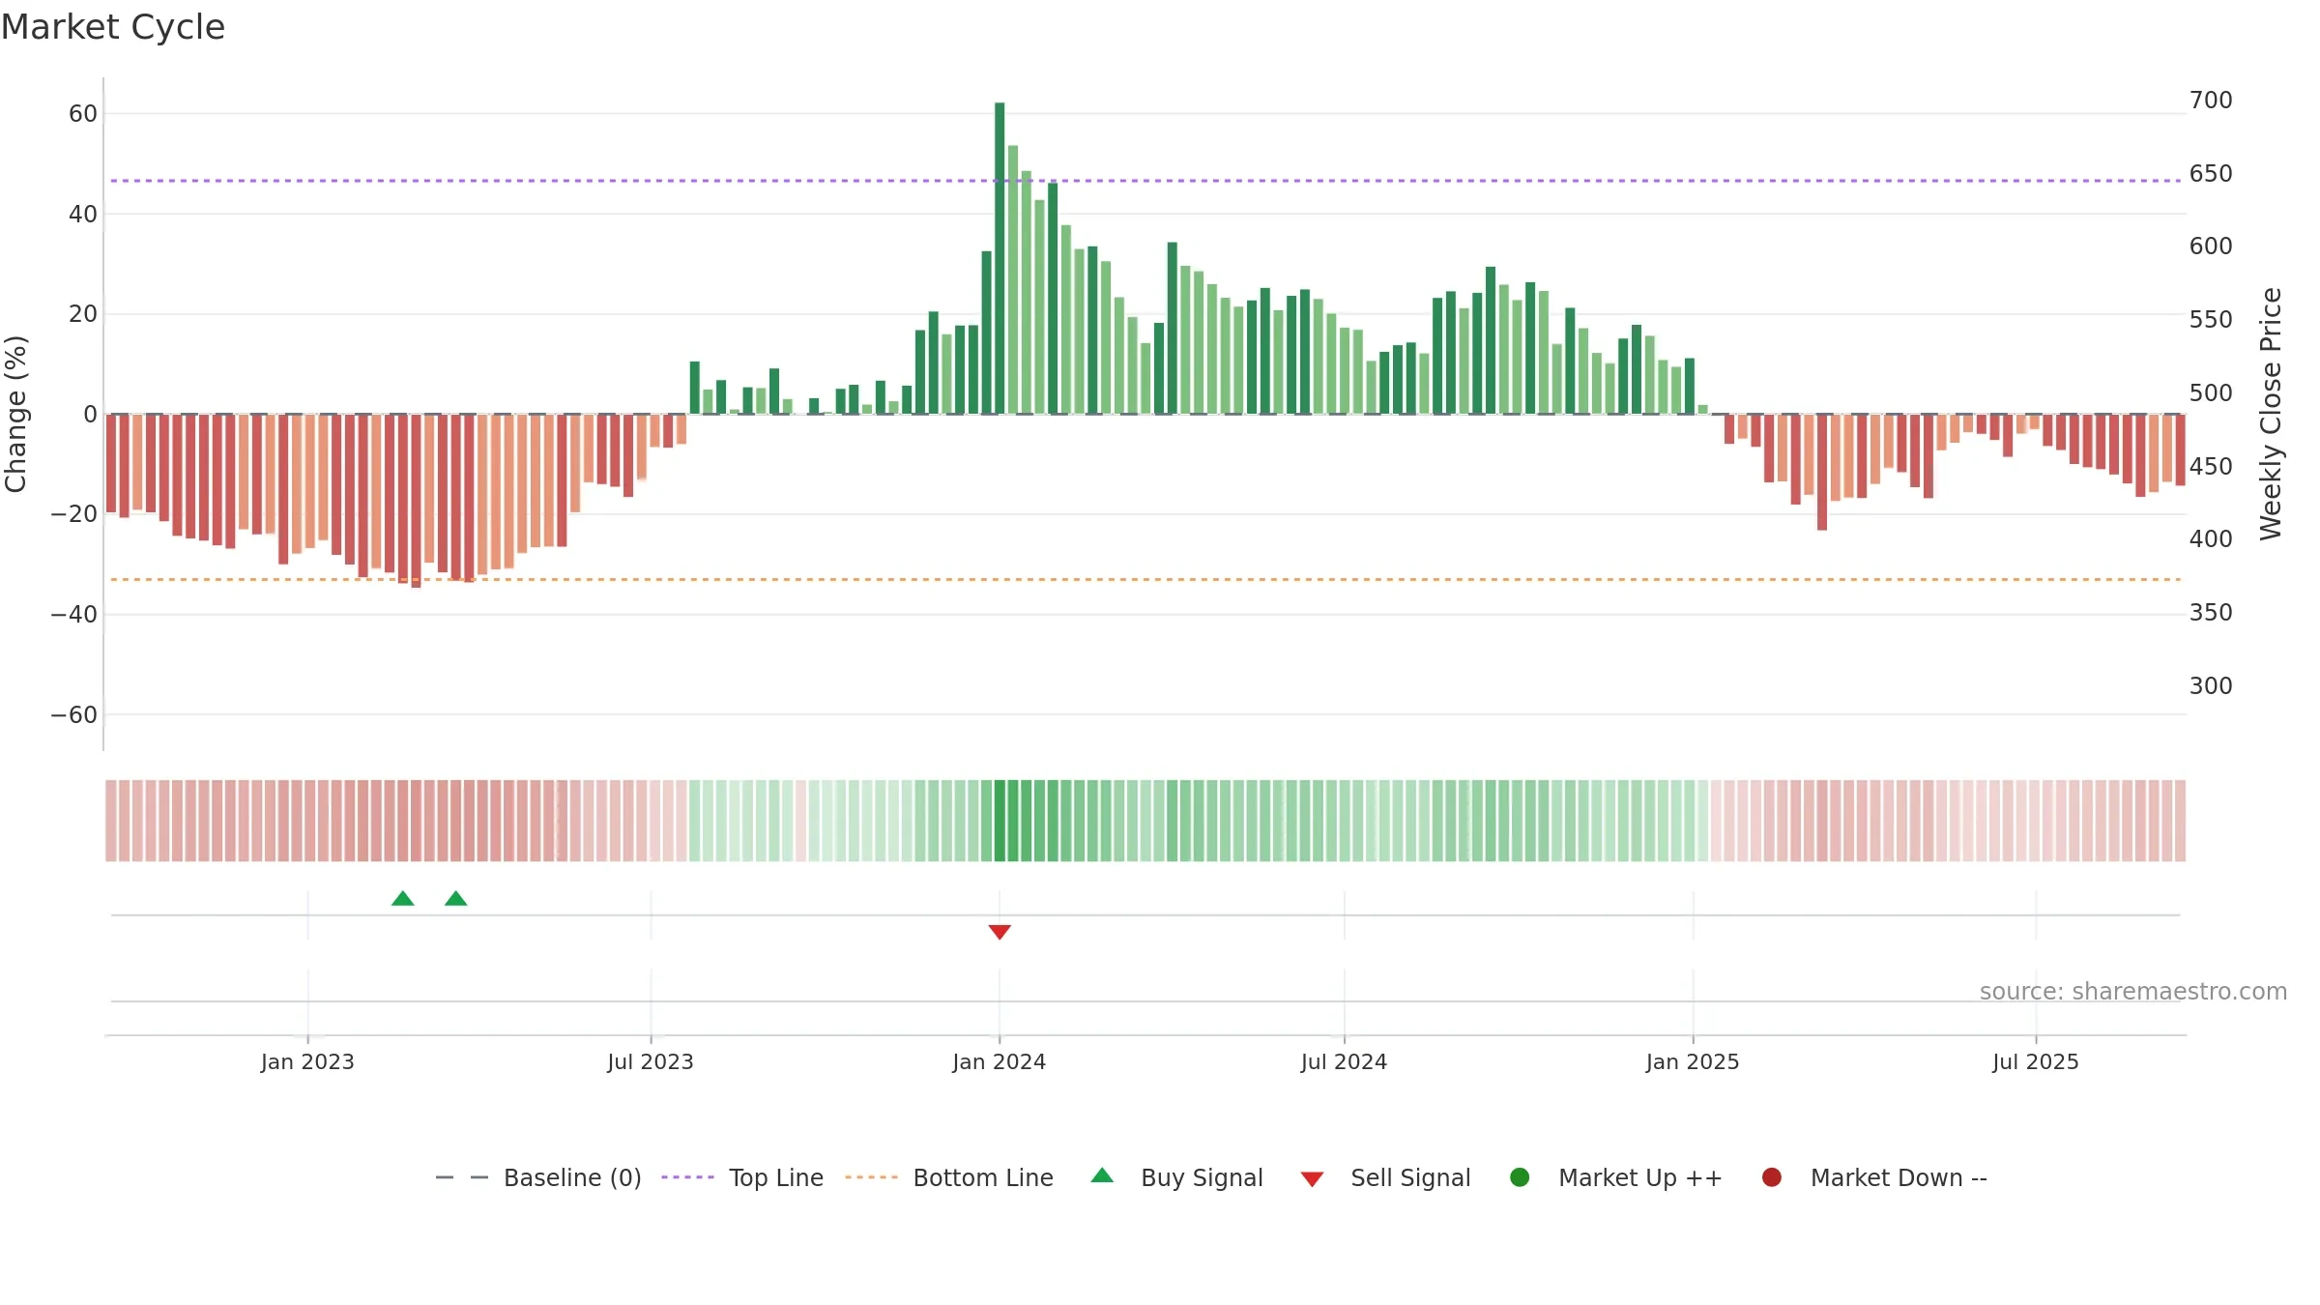Click the tallest green bar peaking above 60
The width and height of the screenshot is (2320, 1305).
click(x=1000, y=258)
